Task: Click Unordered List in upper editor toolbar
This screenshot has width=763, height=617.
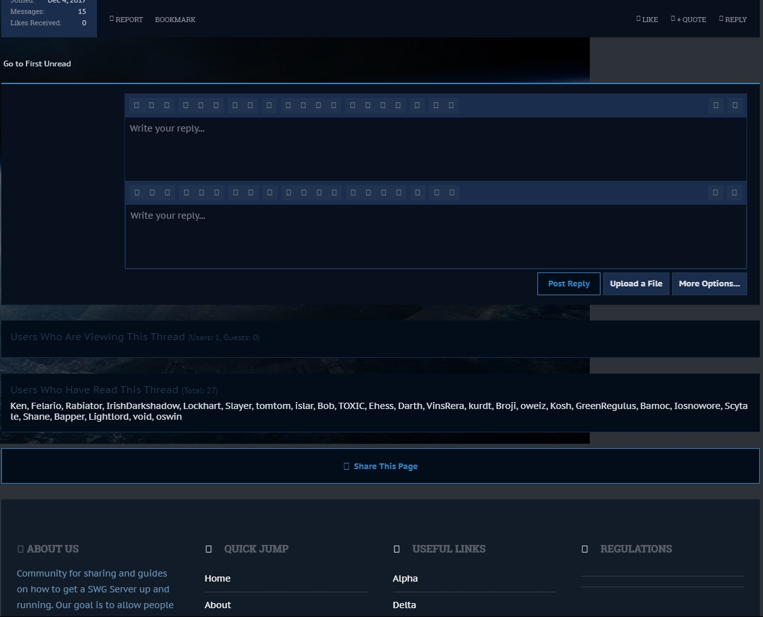Action: (x=288, y=106)
